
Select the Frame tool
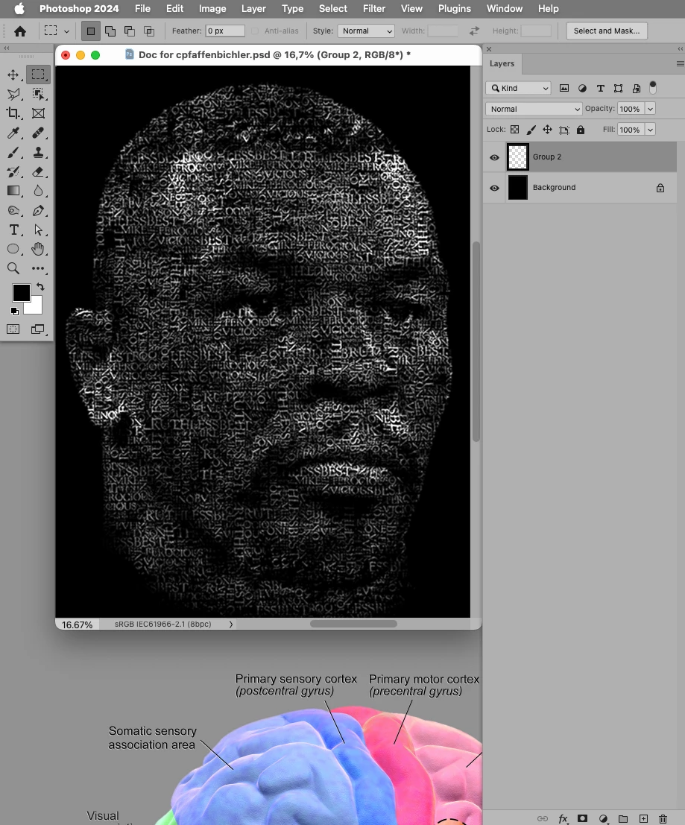(x=38, y=113)
